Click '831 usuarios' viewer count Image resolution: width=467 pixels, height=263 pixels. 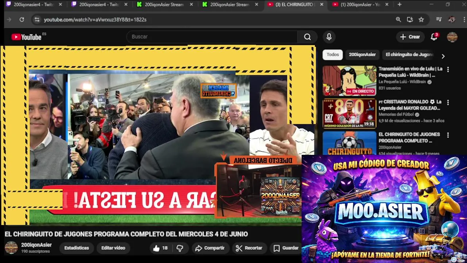click(389, 88)
